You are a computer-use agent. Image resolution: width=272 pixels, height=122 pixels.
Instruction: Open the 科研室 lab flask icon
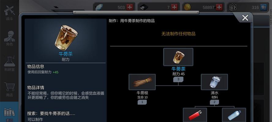pyautogui.click(x=9, y=63)
